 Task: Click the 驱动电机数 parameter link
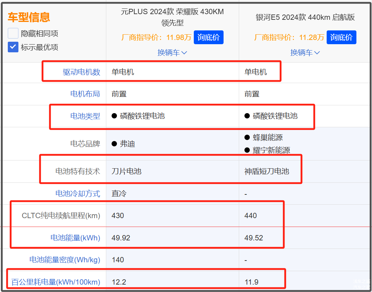(81, 72)
